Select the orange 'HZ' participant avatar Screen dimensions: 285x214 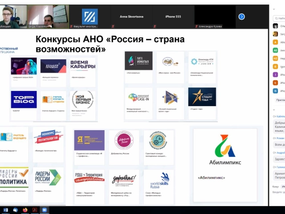point(275,58)
